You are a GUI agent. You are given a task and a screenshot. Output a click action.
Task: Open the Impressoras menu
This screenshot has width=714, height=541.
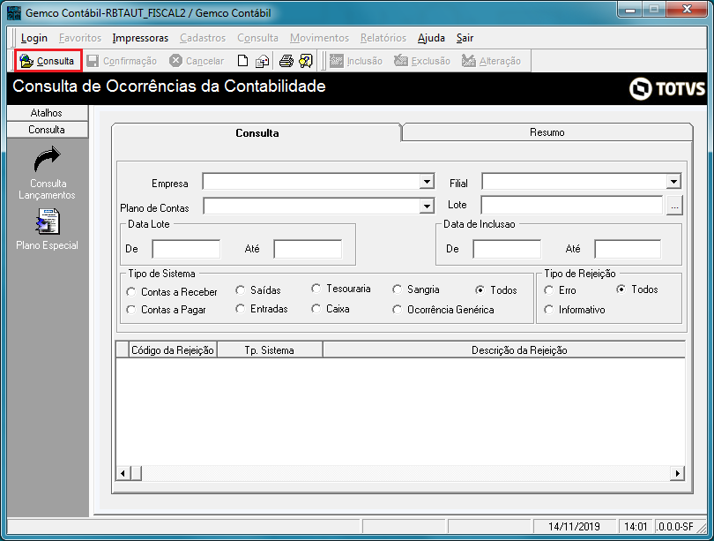coord(140,38)
